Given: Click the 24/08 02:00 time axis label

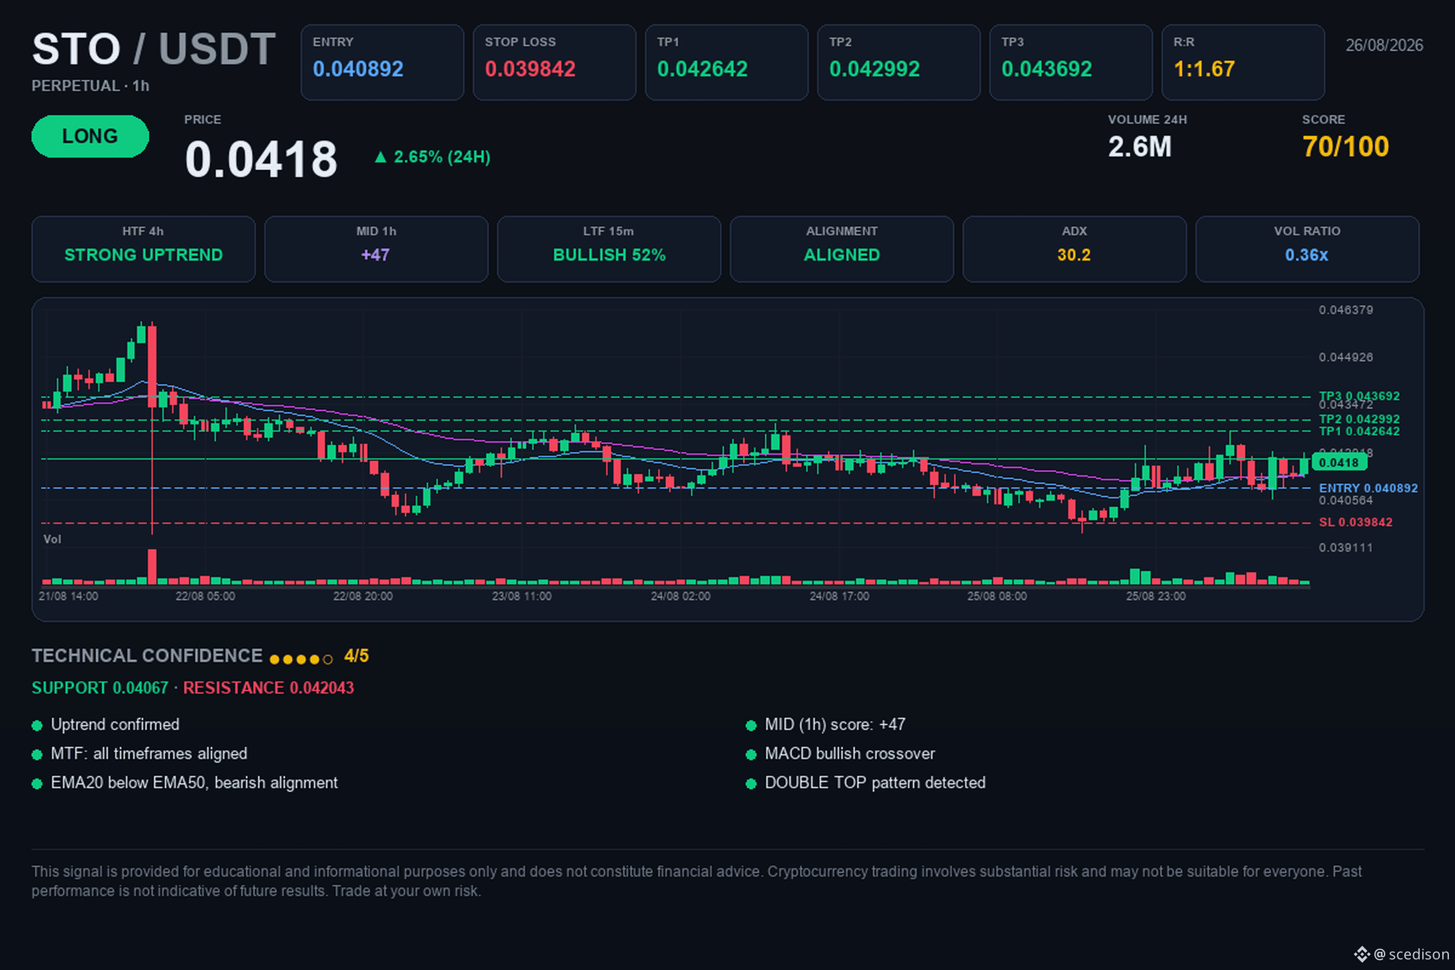Looking at the screenshot, I should [680, 597].
